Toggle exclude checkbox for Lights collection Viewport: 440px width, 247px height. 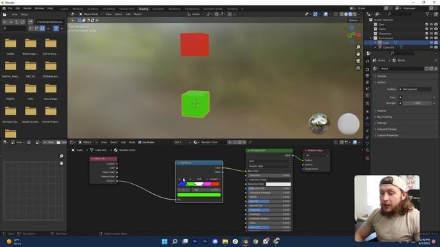click(x=426, y=29)
